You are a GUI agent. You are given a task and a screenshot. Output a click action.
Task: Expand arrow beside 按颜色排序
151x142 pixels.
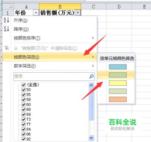(x=93, y=38)
